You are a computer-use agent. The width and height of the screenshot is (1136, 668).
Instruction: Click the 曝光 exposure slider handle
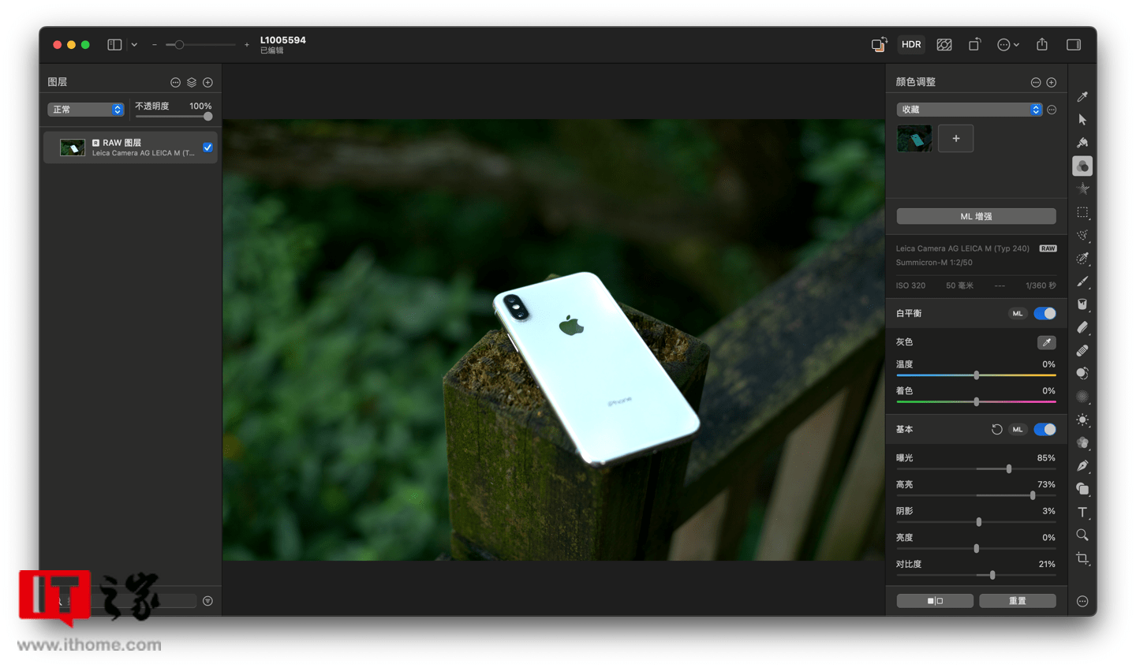point(1008,469)
